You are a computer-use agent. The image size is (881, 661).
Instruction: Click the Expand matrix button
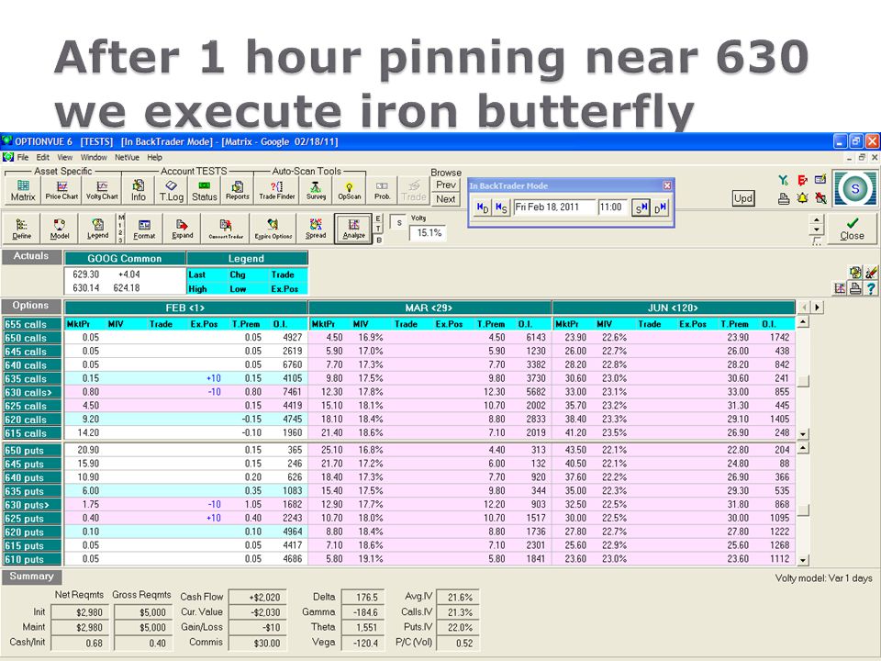[182, 229]
